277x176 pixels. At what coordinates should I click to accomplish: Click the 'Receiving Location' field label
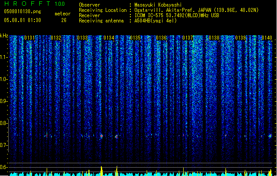click(x=103, y=10)
